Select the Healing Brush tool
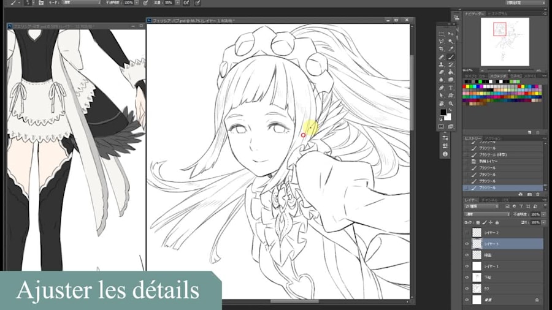 click(441, 57)
